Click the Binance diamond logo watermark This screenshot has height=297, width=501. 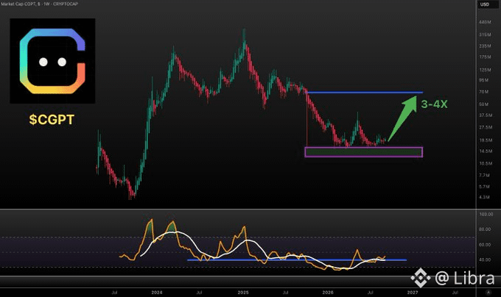[421, 278]
